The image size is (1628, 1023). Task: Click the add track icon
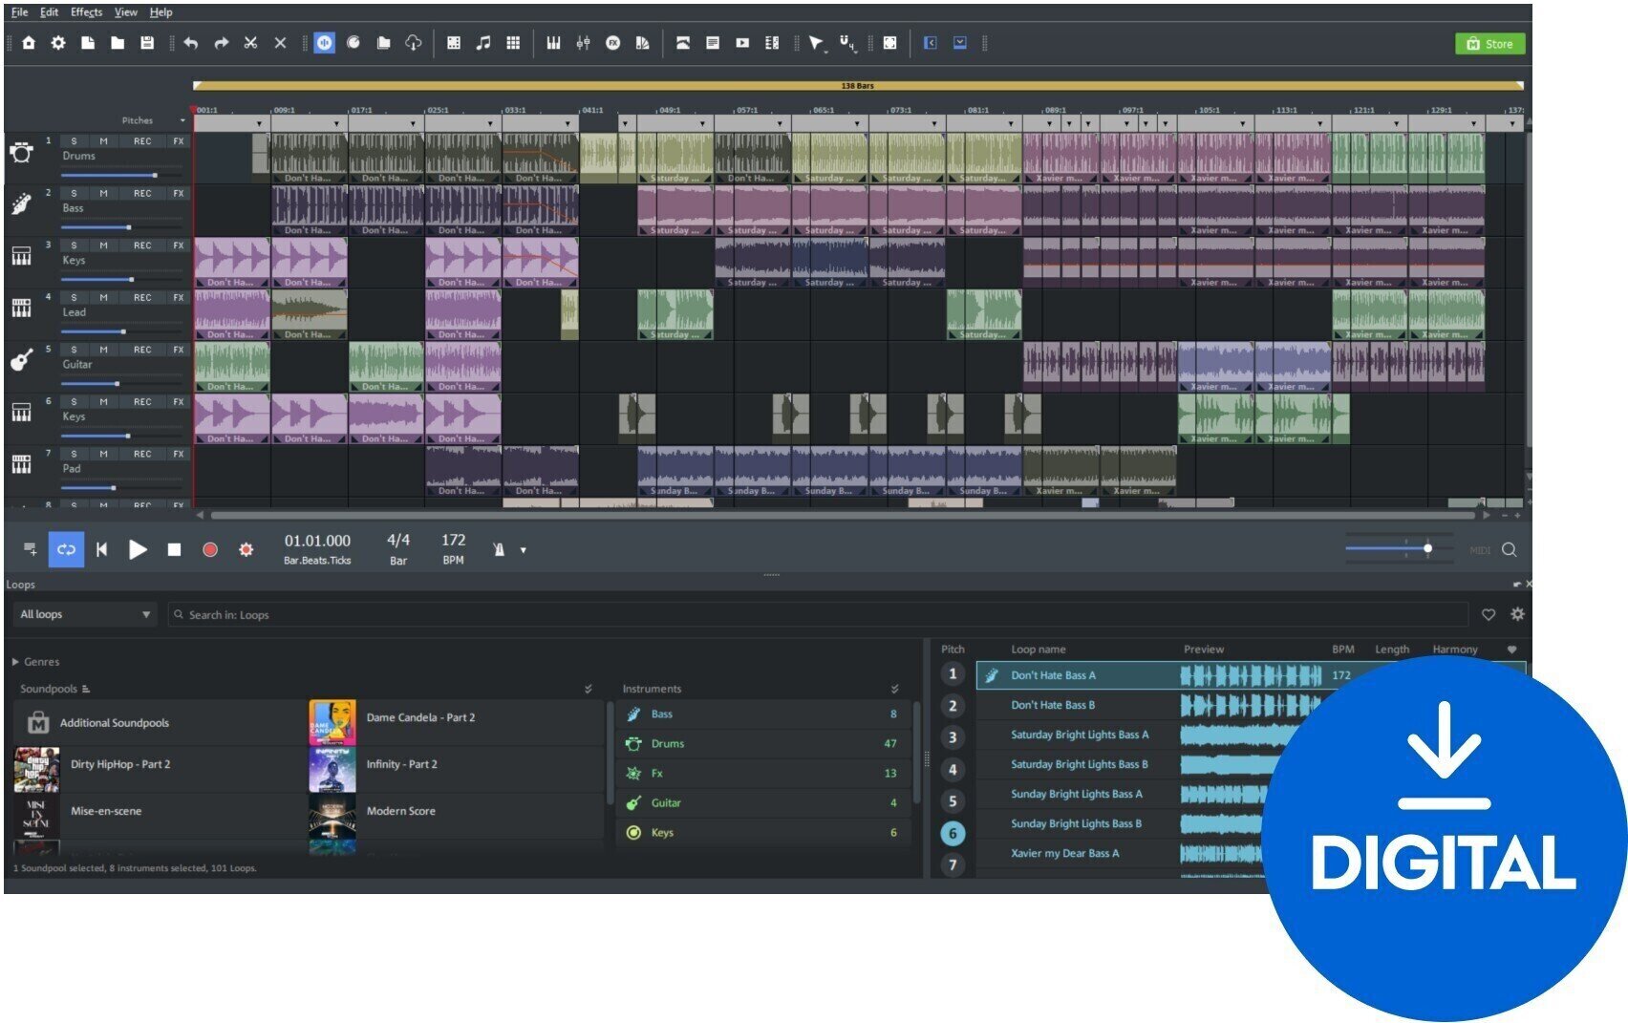(x=31, y=549)
